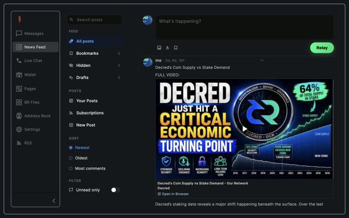This screenshot has height=218, width=349.
Task: Click the Hidden crossed-eye icon
Action: [71, 66]
